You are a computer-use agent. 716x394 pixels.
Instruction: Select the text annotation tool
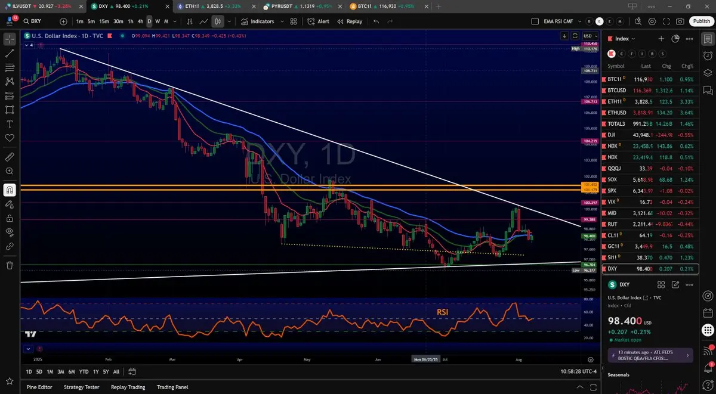[x=10, y=125]
